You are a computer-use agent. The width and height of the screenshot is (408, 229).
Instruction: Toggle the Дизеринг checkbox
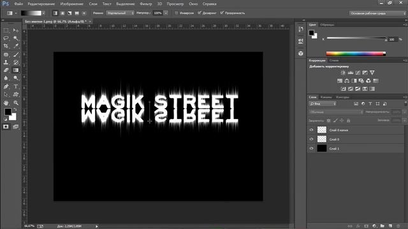tap(200, 13)
